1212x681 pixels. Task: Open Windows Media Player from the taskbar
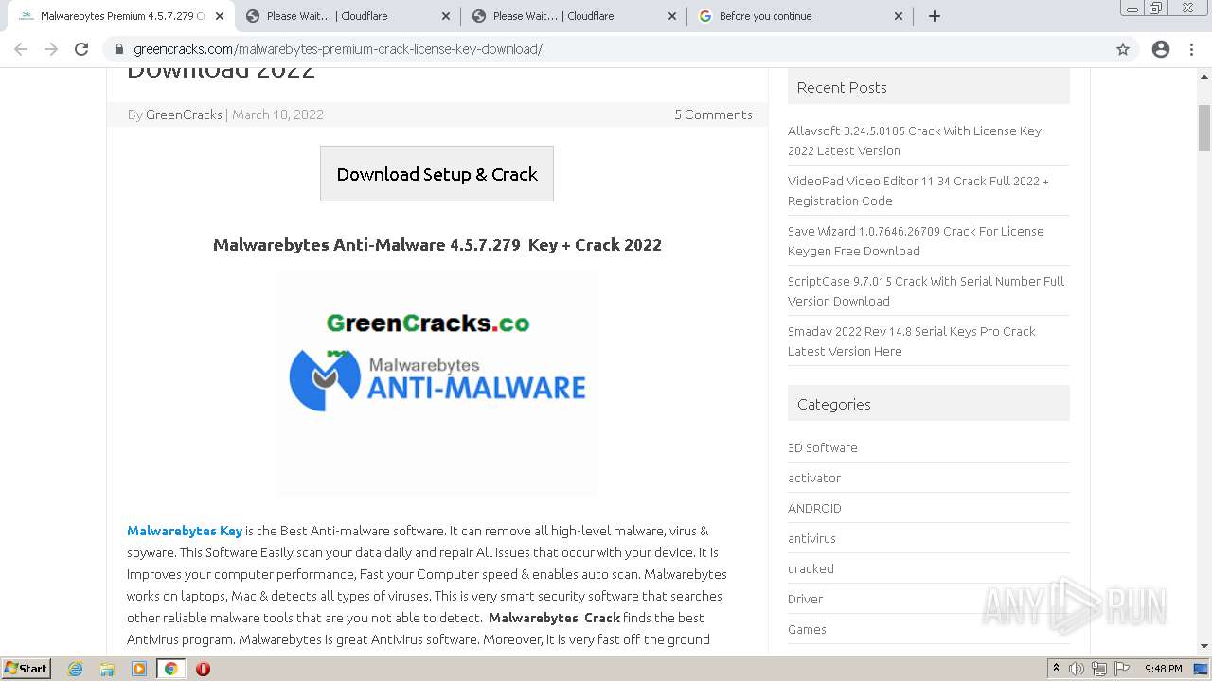pyautogui.click(x=139, y=669)
